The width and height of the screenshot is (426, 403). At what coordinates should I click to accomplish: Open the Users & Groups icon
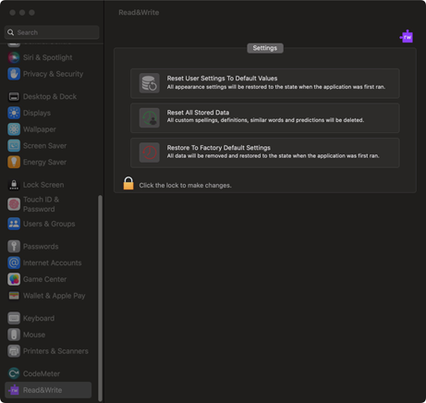pyautogui.click(x=14, y=224)
